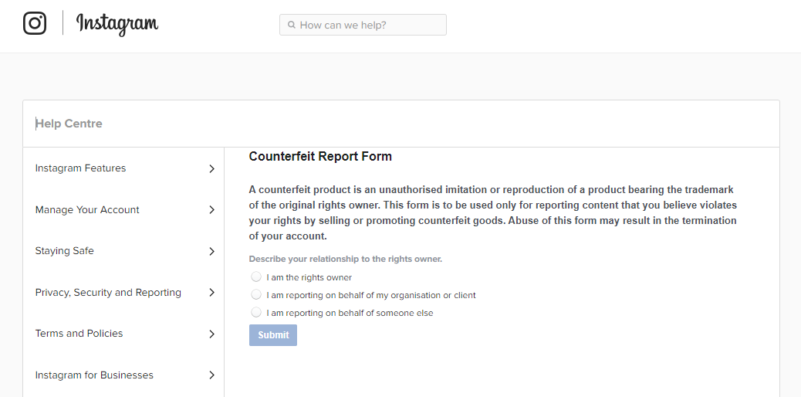Go to the Staying Safe section
Viewport: 801px width, 397px height.
[x=64, y=251]
